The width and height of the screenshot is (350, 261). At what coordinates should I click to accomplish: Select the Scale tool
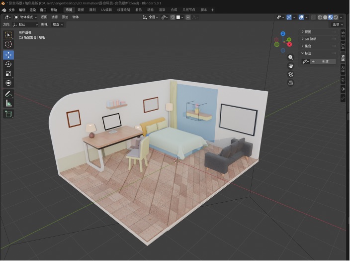pos(8,74)
